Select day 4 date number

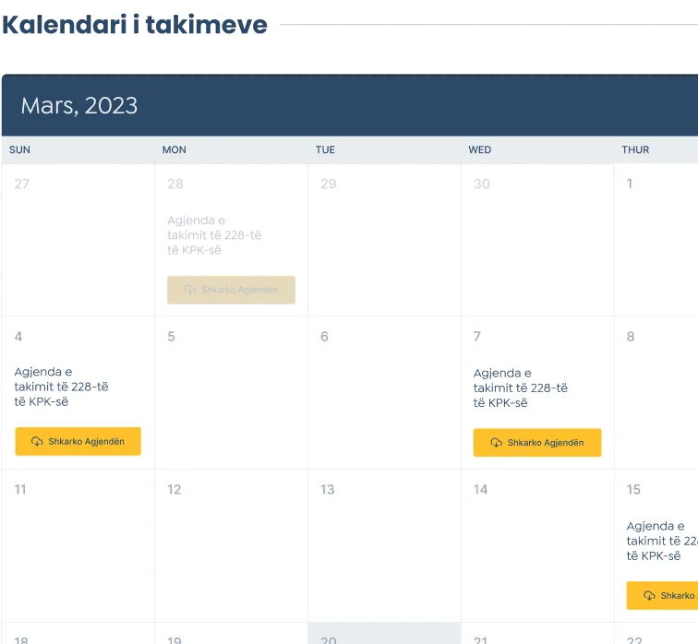[x=18, y=337]
